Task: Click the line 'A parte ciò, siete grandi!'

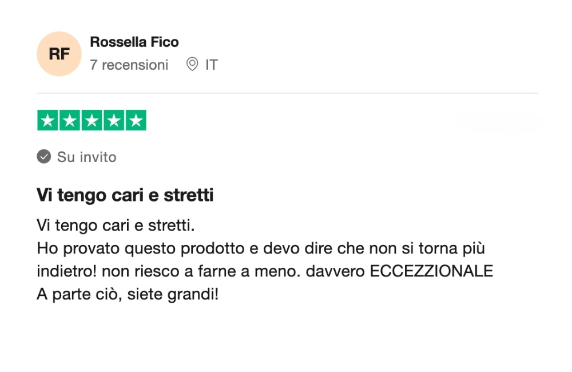Action: (128, 294)
